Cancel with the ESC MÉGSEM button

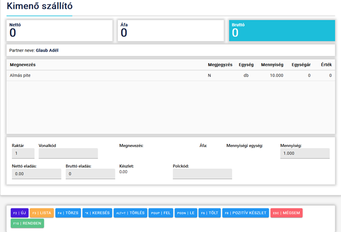[286, 213]
